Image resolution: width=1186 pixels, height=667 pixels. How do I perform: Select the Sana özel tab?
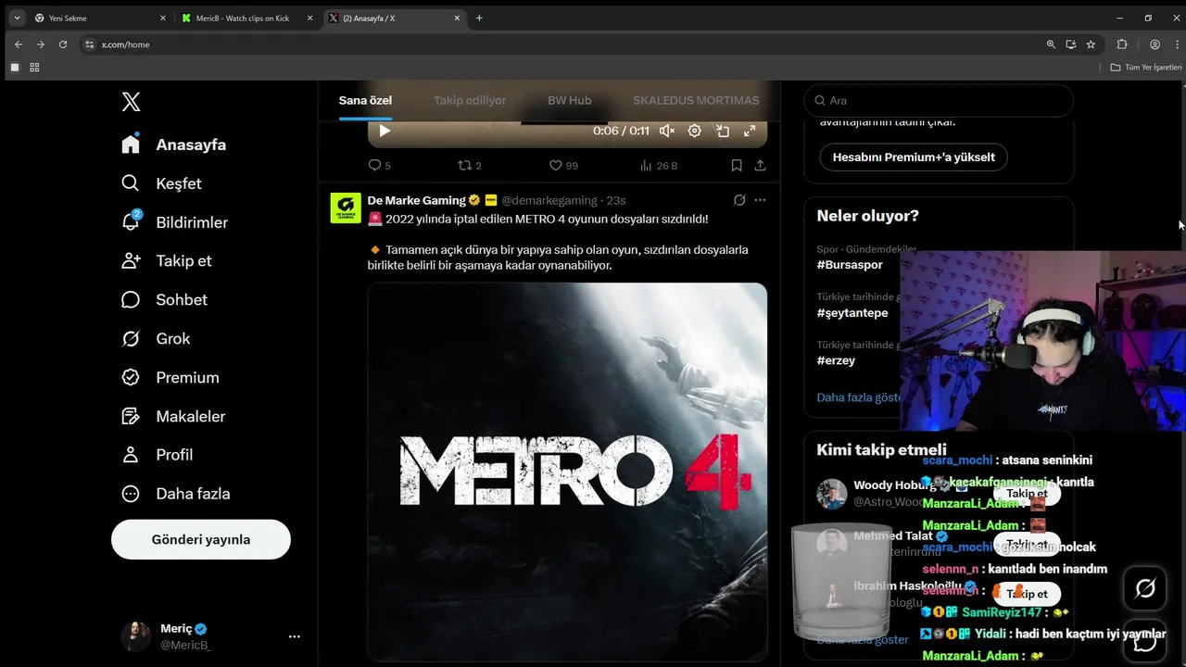pyautogui.click(x=365, y=100)
